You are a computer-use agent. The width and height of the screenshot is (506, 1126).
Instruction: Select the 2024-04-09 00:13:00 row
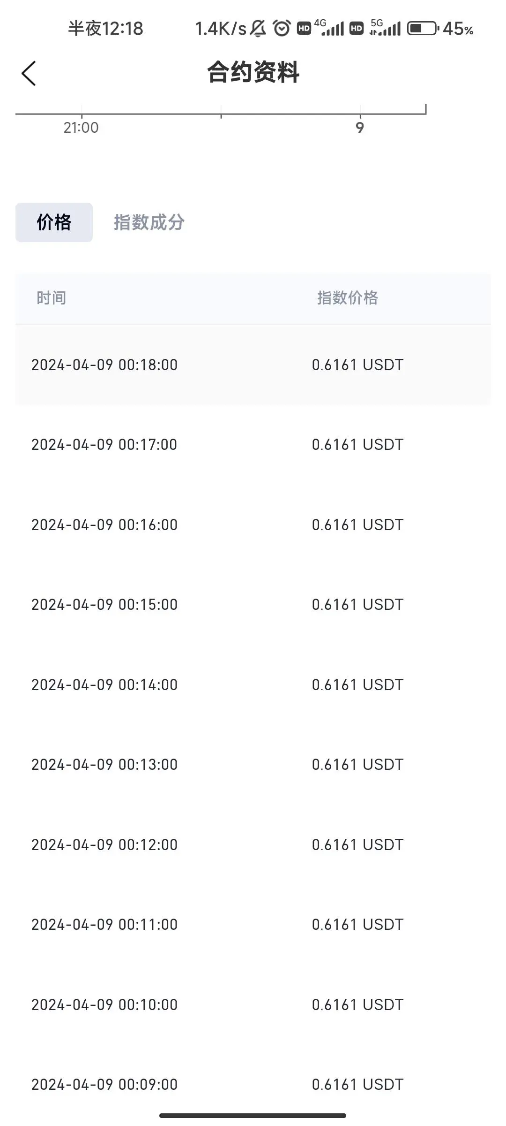click(253, 764)
